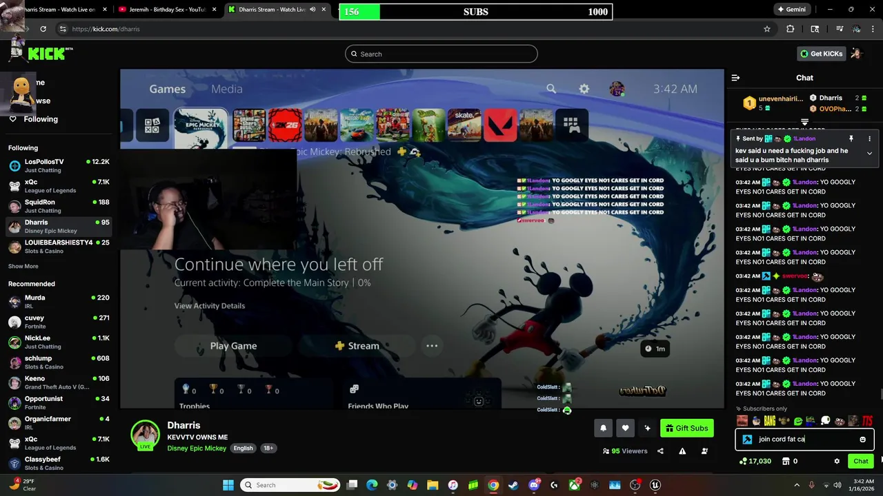The width and height of the screenshot is (883, 496).
Task: Select the TTS emote
Action: click(867, 421)
